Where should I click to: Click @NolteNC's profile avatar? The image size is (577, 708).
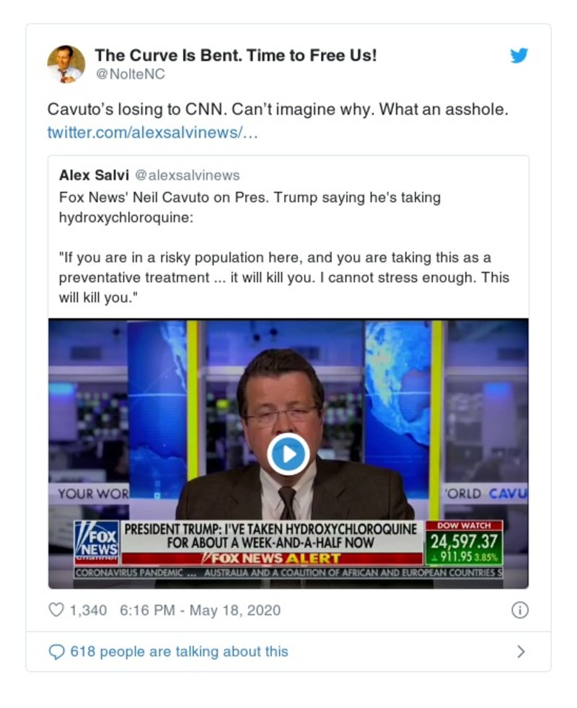point(66,64)
